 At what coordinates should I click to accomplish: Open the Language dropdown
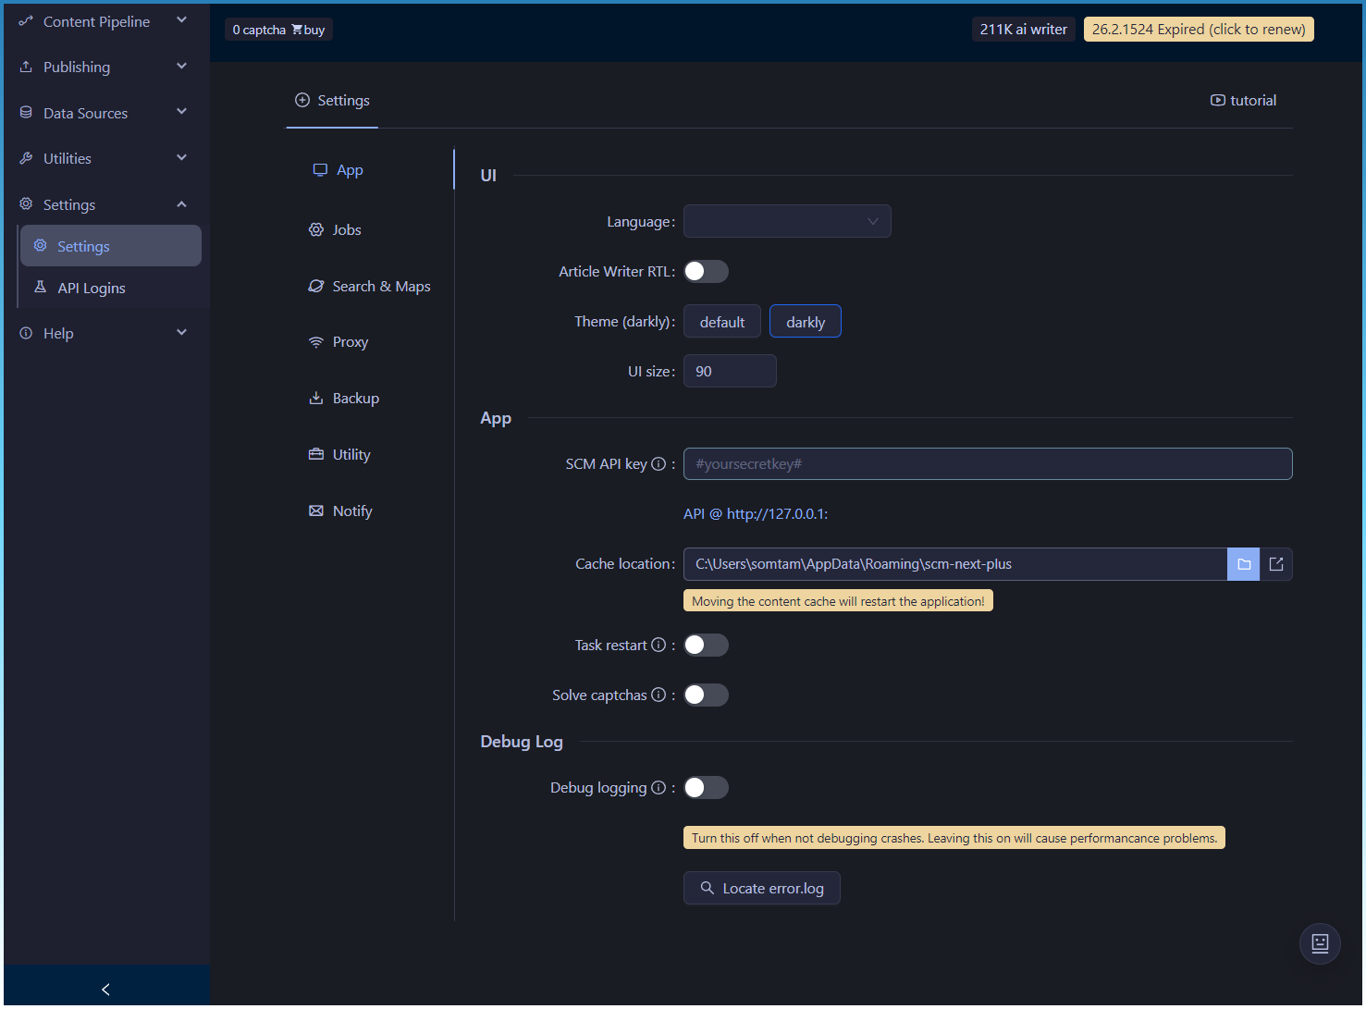[786, 222]
